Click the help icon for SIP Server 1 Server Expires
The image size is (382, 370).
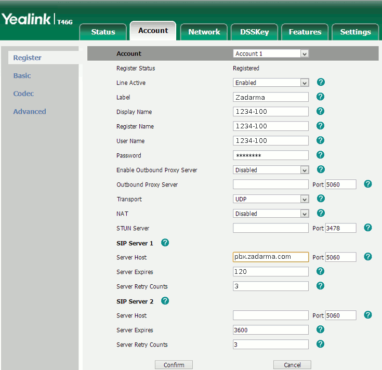[x=321, y=271]
